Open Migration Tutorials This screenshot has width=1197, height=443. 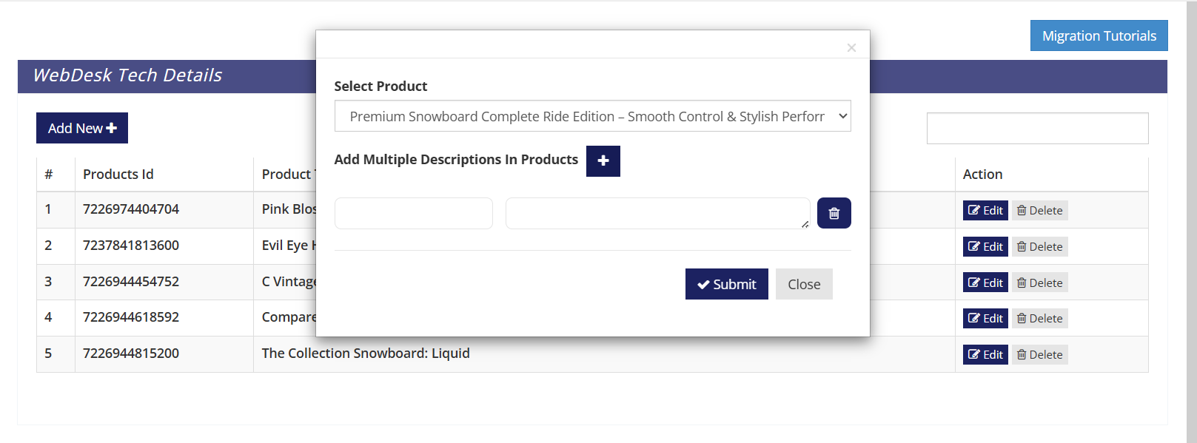(x=1099, y=35)
